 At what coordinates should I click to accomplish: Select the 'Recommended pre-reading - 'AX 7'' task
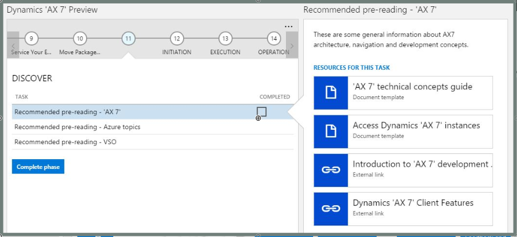tap(153, 112)
